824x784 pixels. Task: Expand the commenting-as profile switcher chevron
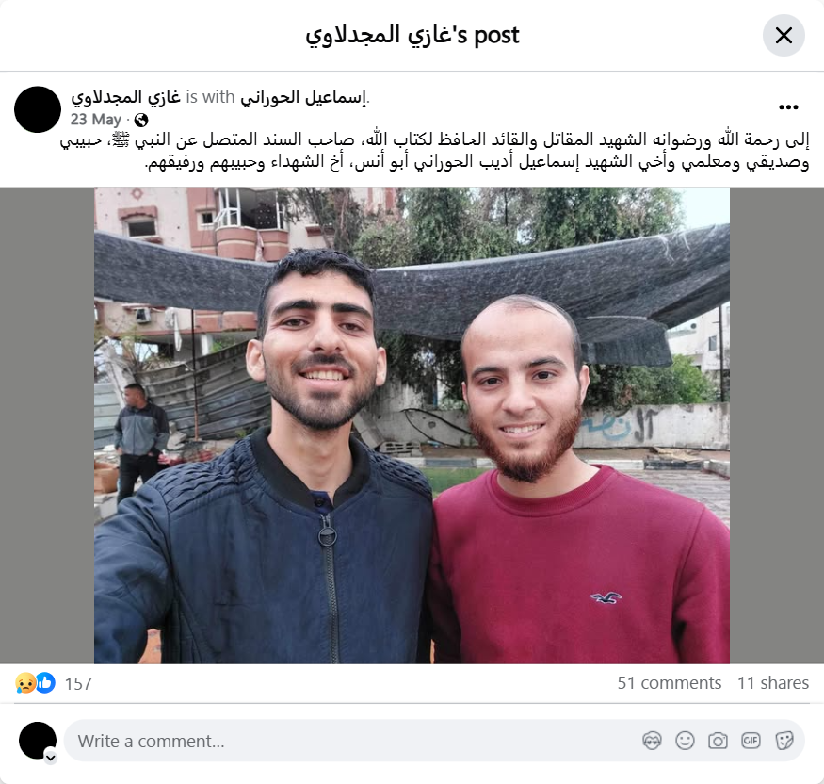pos(51,758)
